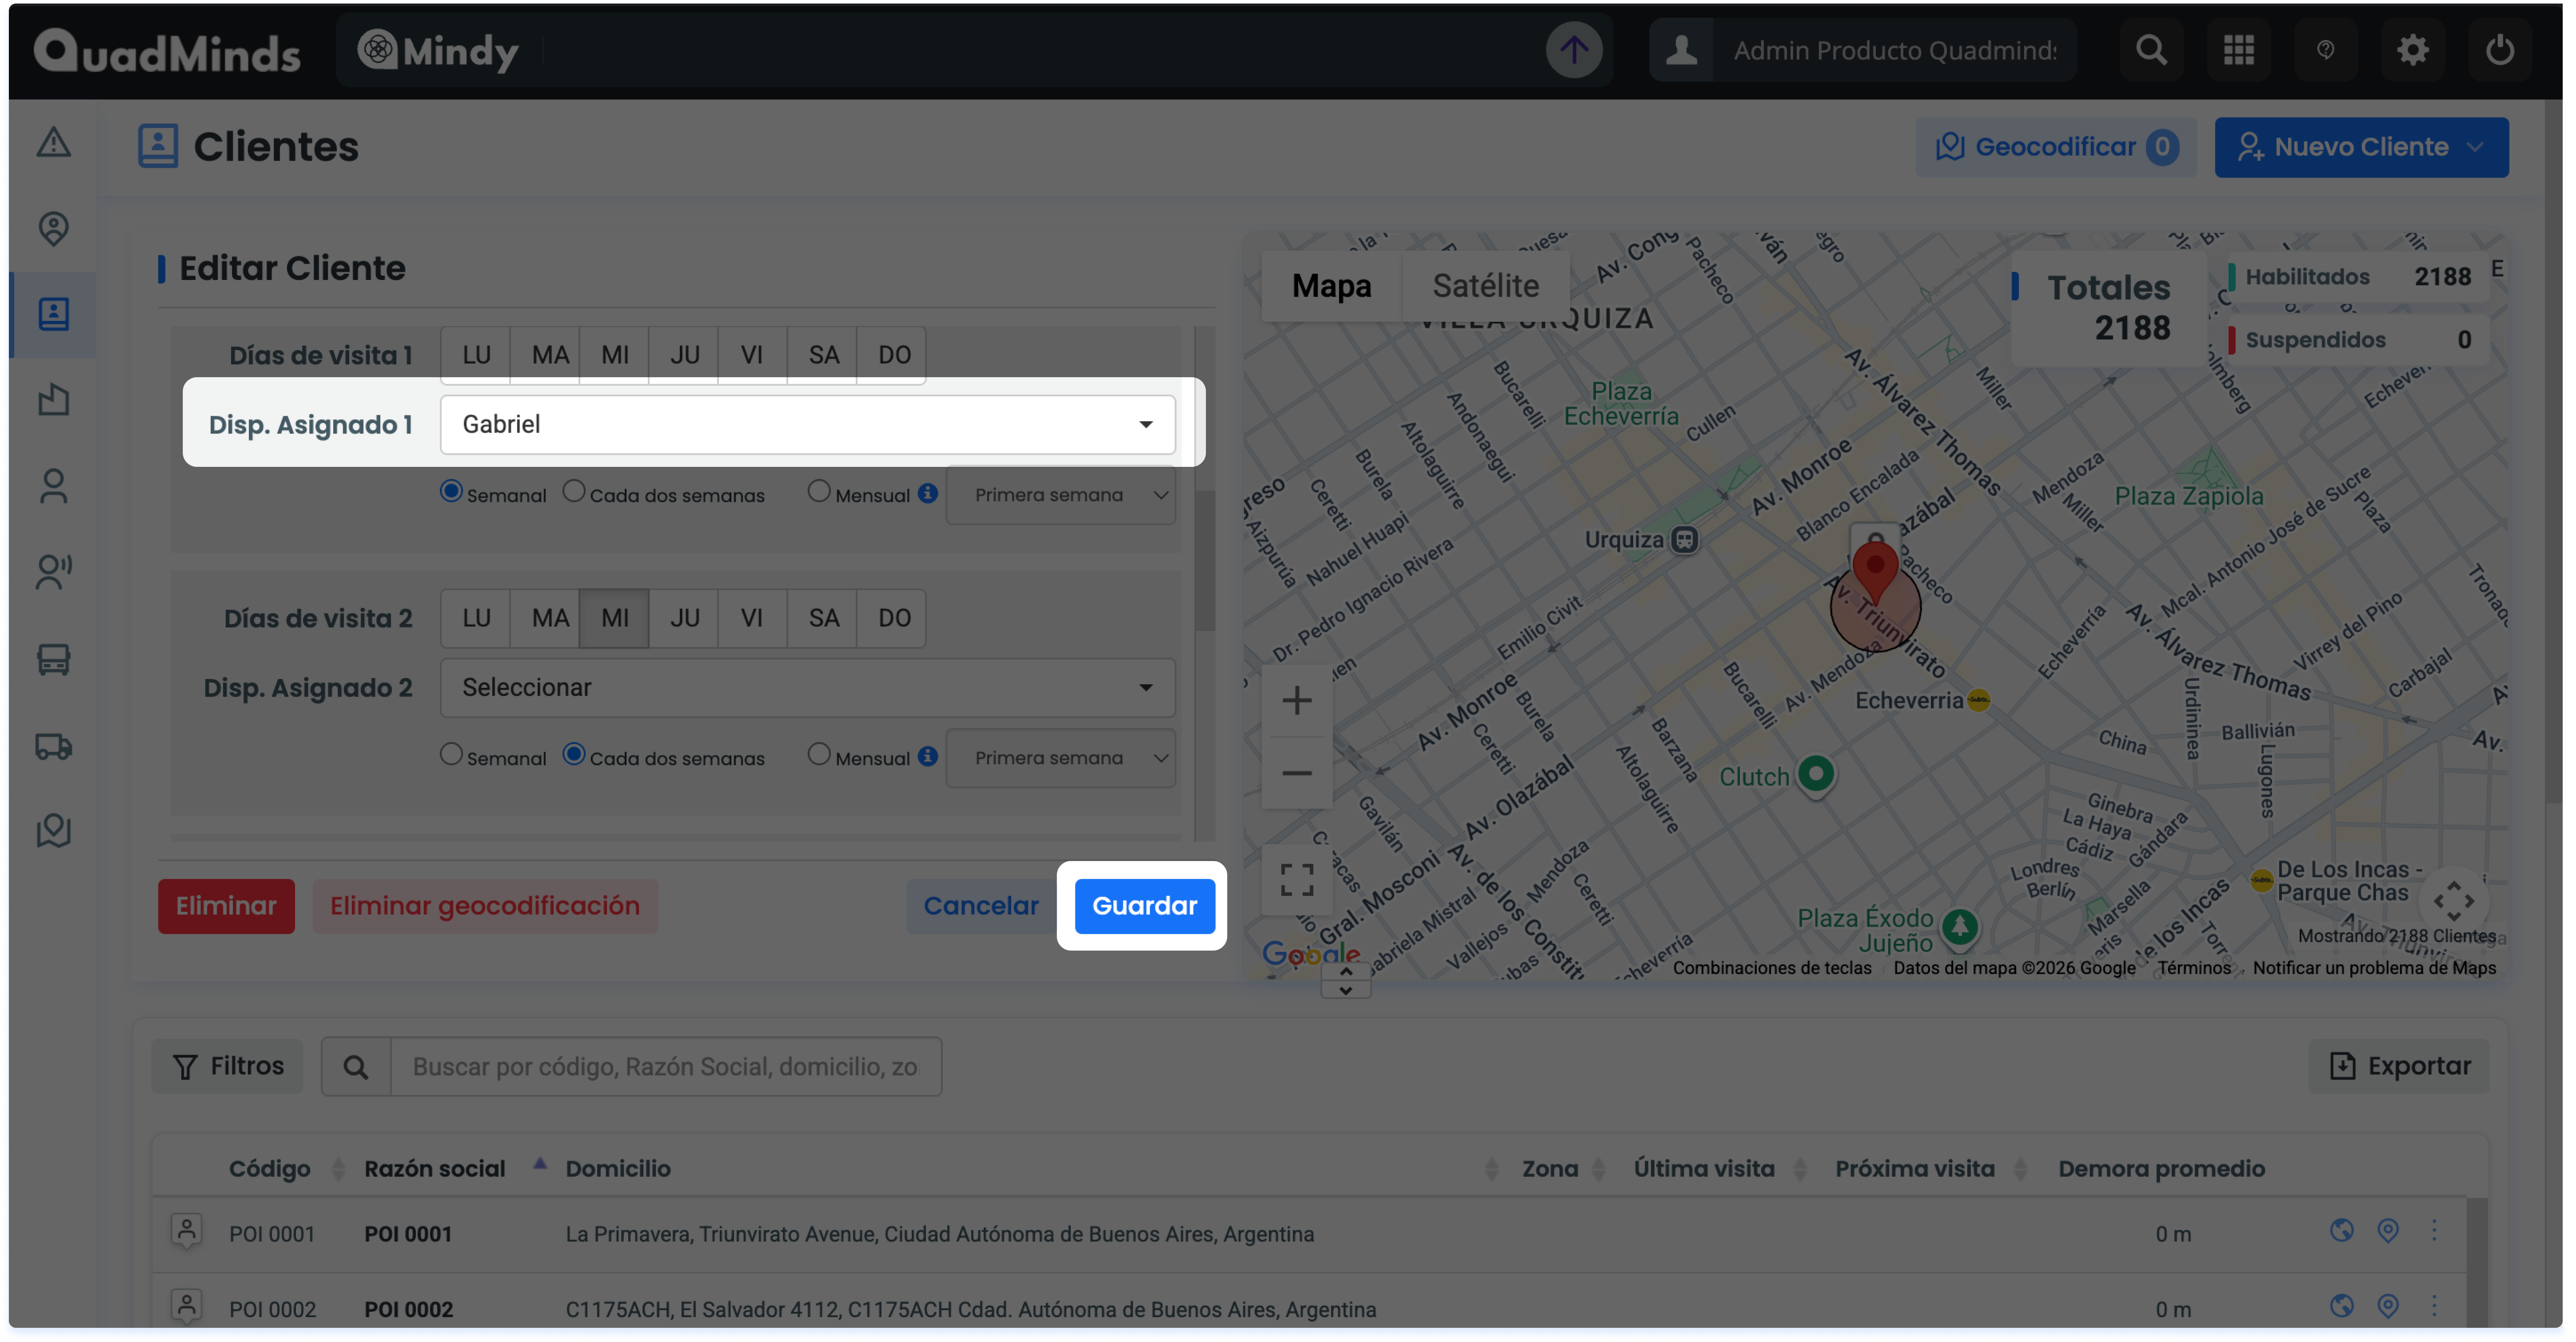Open the apps grid icon
This screenshot has width=2576, height=1342.
click(2238, 50)
